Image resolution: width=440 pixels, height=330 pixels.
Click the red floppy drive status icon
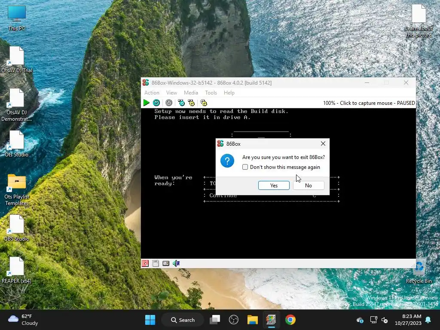[145, 263]
